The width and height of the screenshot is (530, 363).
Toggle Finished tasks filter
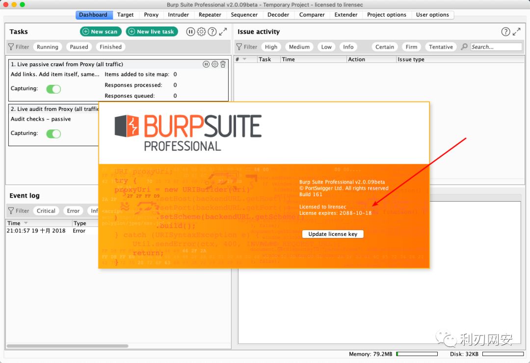click(110, 47)
